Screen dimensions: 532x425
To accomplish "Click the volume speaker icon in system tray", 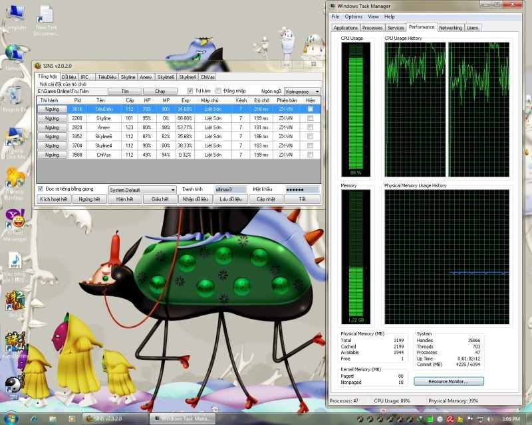I will pyautogui.click(x=490, y=419).
